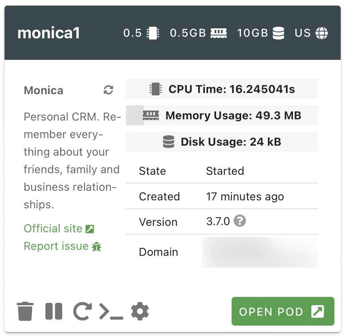Screen dimensions: 346x336
Task: Open the terminal console icon
Action: coord(111,312)
